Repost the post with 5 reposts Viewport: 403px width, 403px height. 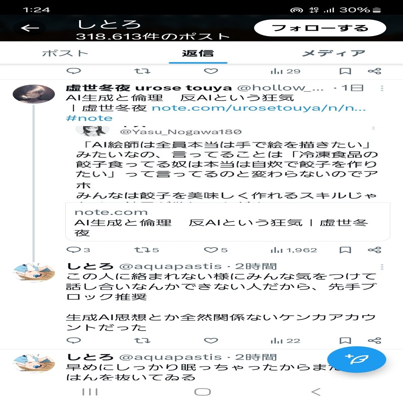[x=142, y=250]
